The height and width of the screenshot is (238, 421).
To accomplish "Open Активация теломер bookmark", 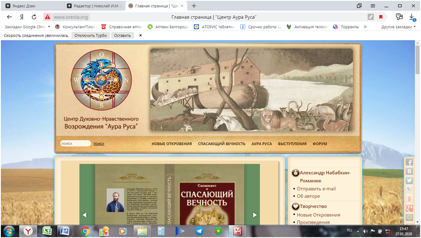I will [x=307, y=27].
